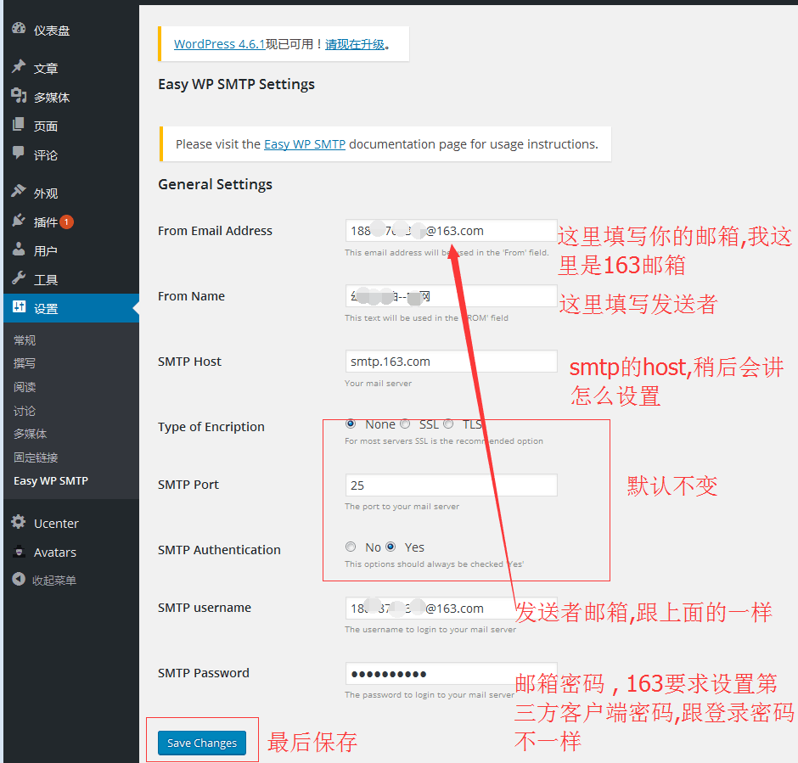Focus the SMTP Port field

(452, 485)
